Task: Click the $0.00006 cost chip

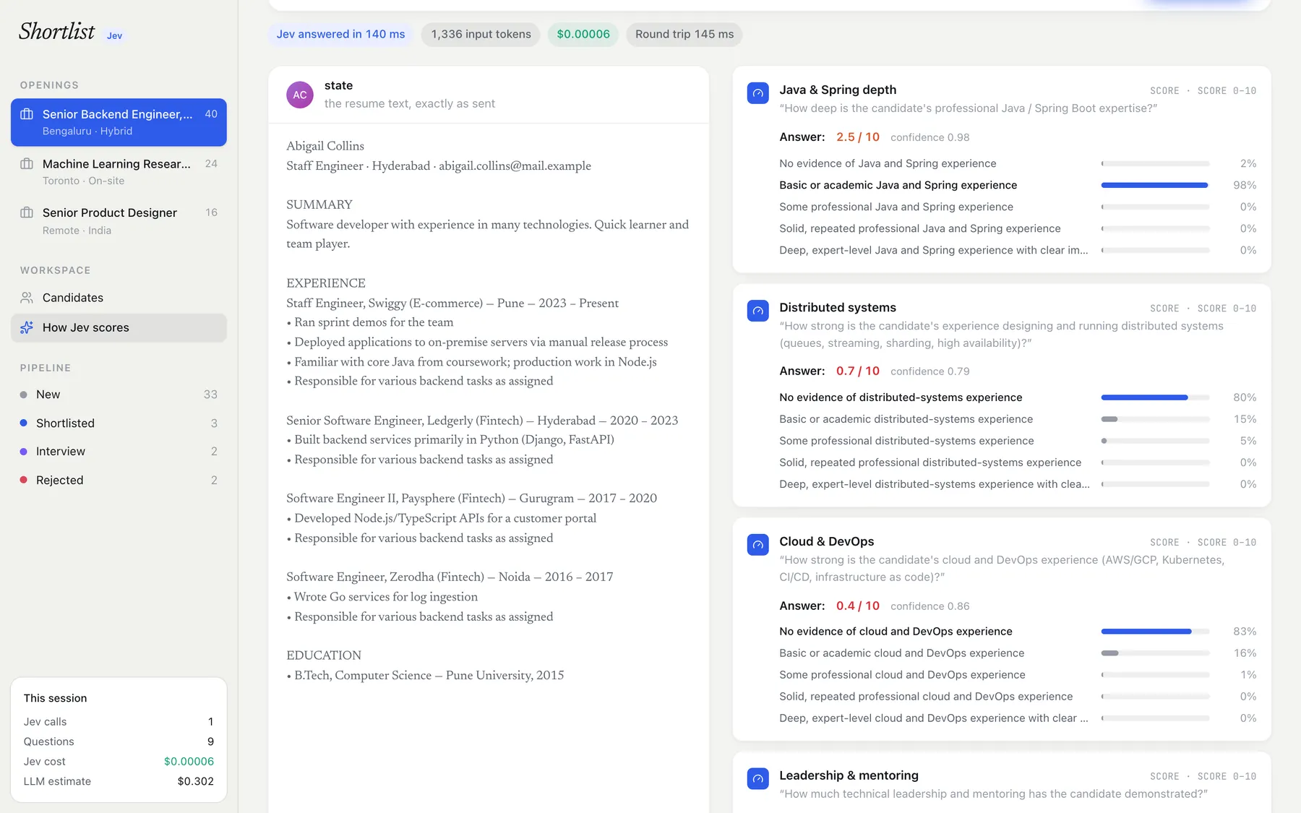Action: coord(583,34)
